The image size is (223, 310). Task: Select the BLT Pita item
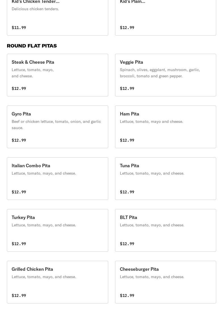tap(166, 231)
